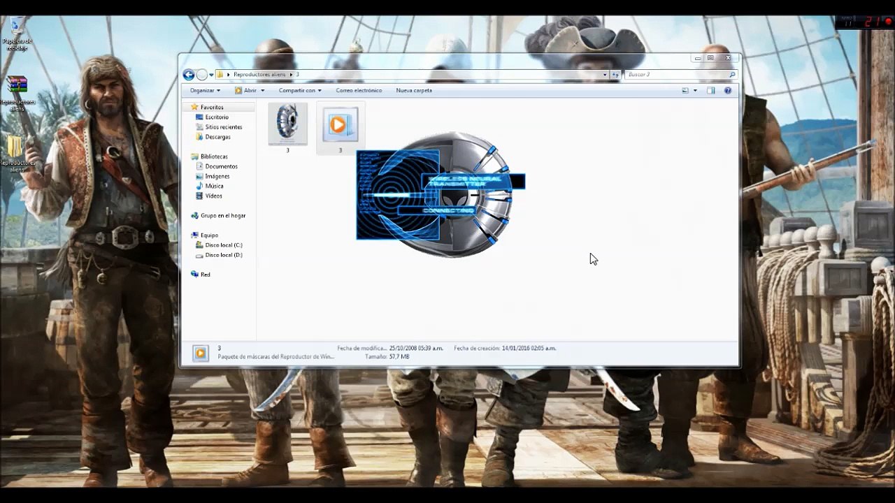895x503 pixels.
Task: Open the recent locations dropdown beside navigation arrows
Action: [210, 75]
